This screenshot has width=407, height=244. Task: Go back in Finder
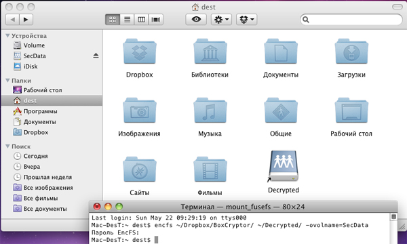tap(12, 20)
